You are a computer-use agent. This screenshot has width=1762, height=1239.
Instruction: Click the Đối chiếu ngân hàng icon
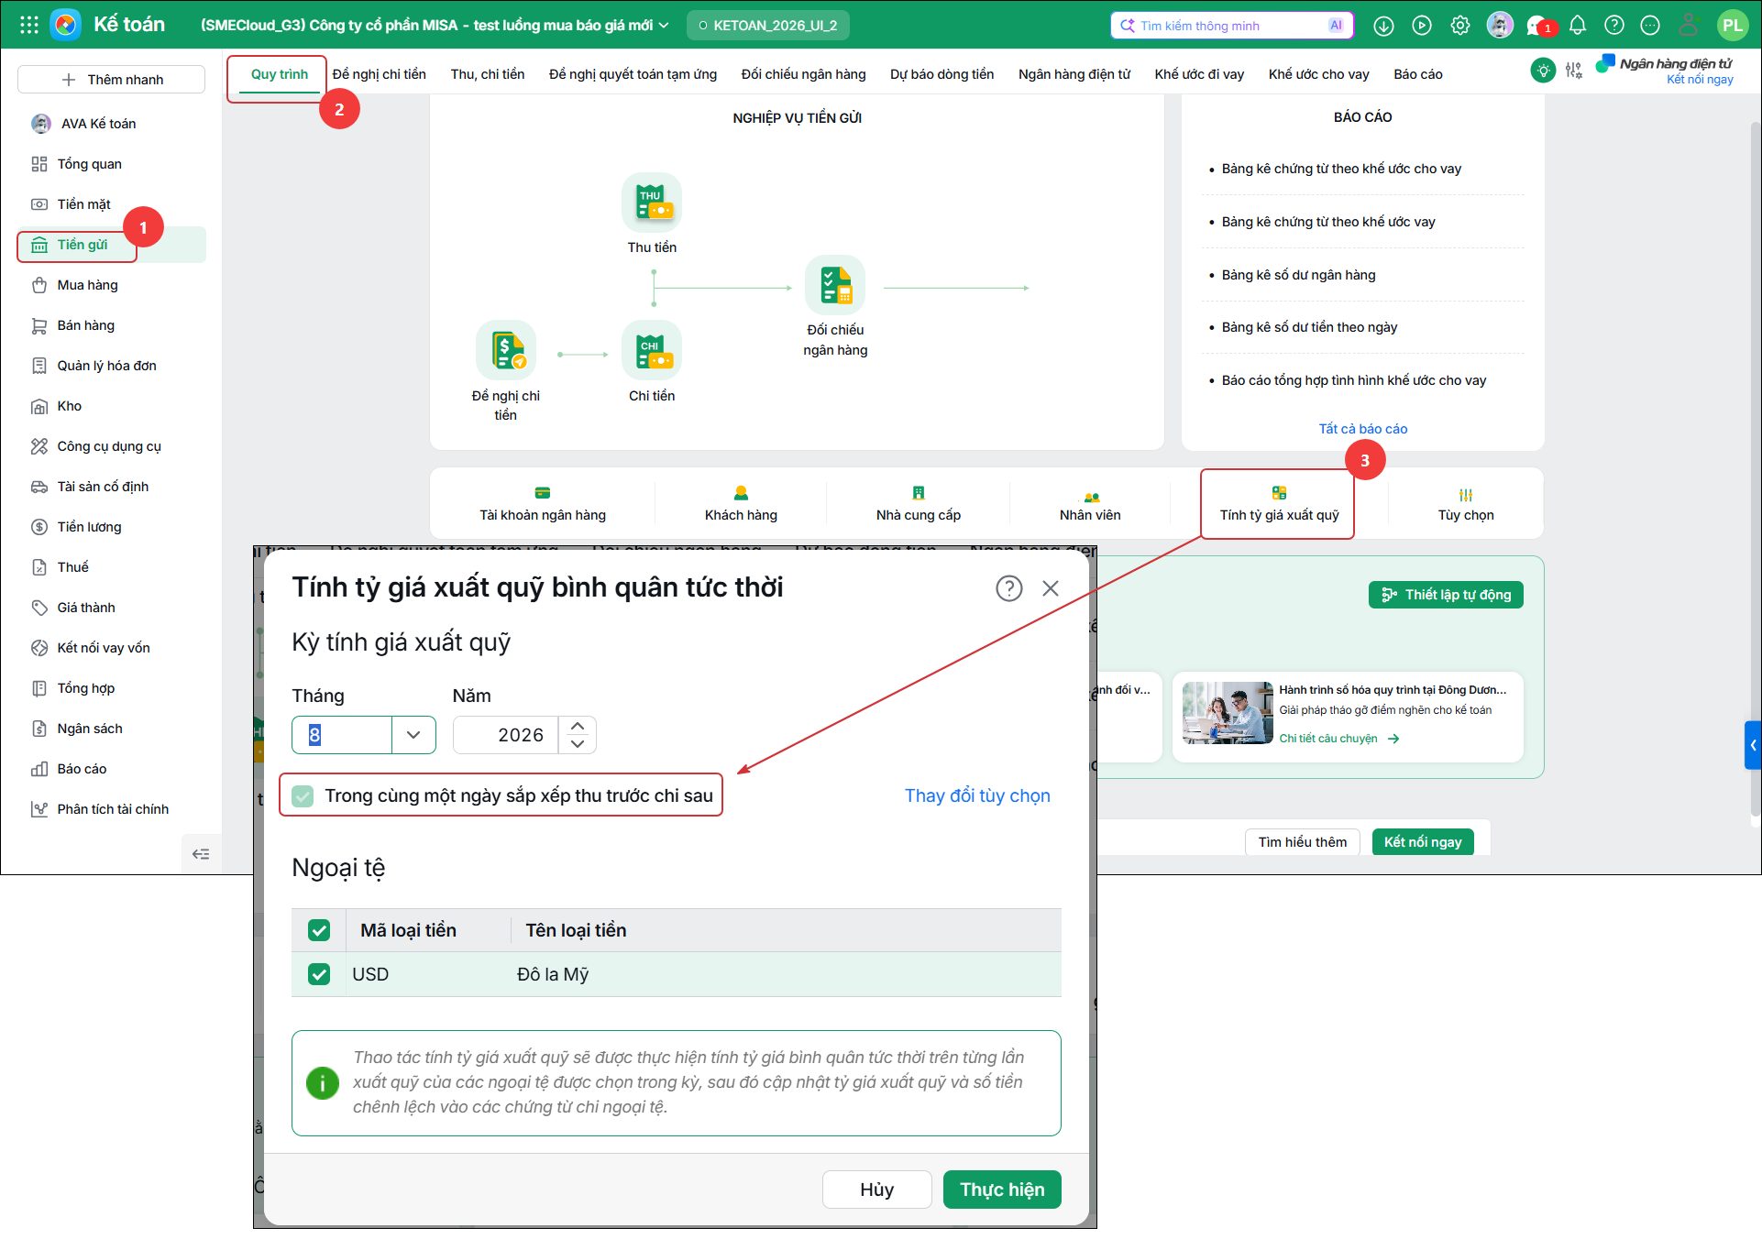[x=834, y=285]
